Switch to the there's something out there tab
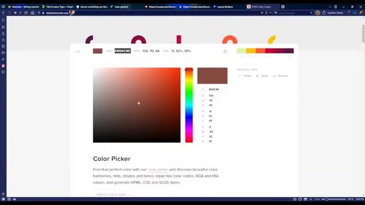 tap(92, 7)
